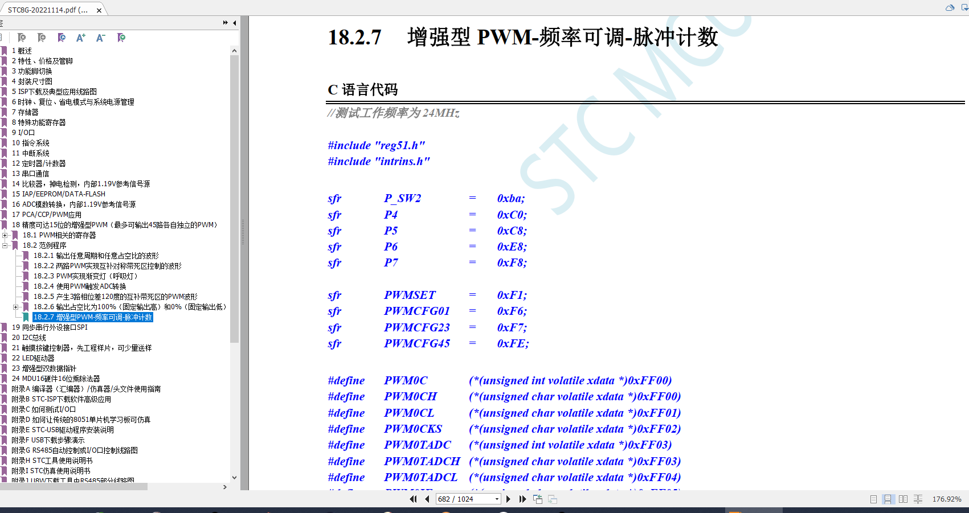Go to the next page
The height and width of the screenshot is (513, 969).
point(509,499)
